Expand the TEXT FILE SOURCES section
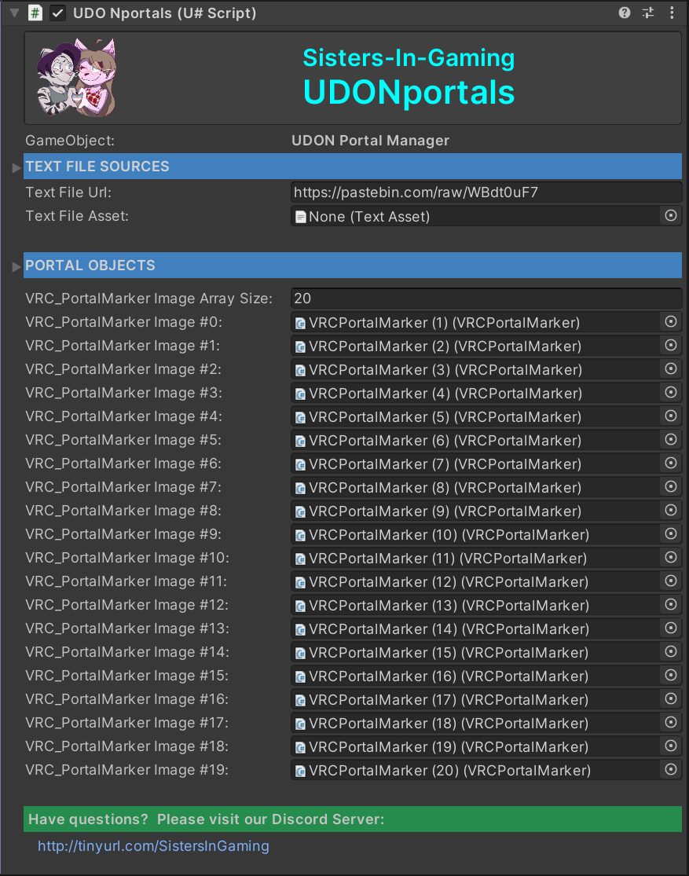The image size is (689, 876). tap(16, 166)
